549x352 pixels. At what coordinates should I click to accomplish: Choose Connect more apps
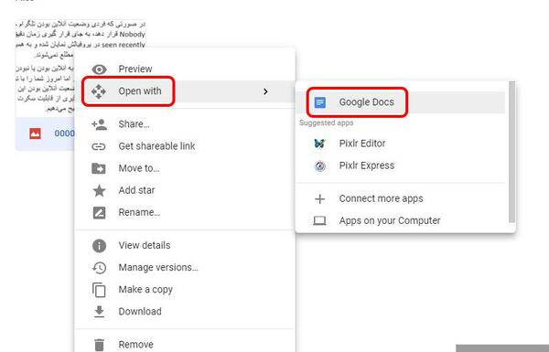tap(401, 198)
